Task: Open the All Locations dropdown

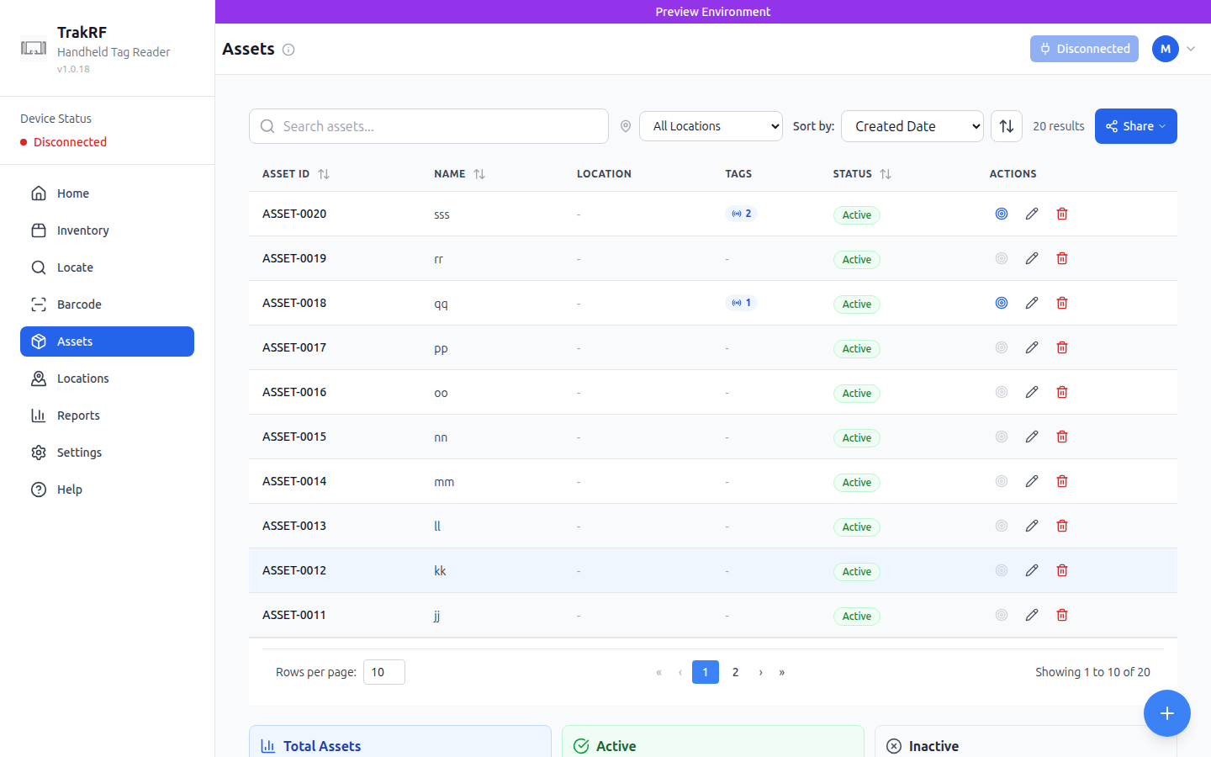Action: click(711, 125)
